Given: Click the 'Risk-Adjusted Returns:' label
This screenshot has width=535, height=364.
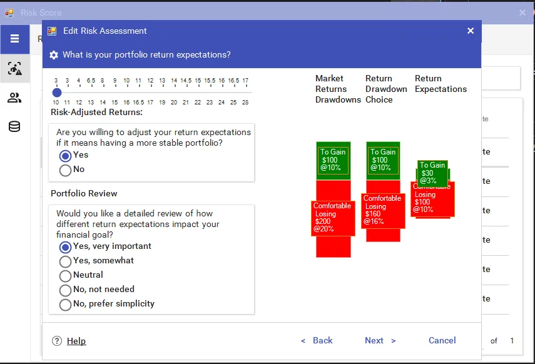Looking at the screenshot, I should (x=96, y=112).
